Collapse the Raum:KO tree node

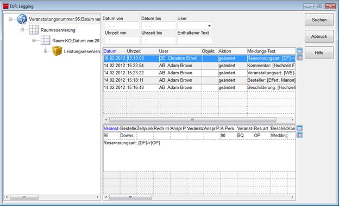coord(34,41)
